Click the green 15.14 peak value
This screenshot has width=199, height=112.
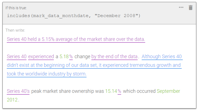click(x=111, y=91)
